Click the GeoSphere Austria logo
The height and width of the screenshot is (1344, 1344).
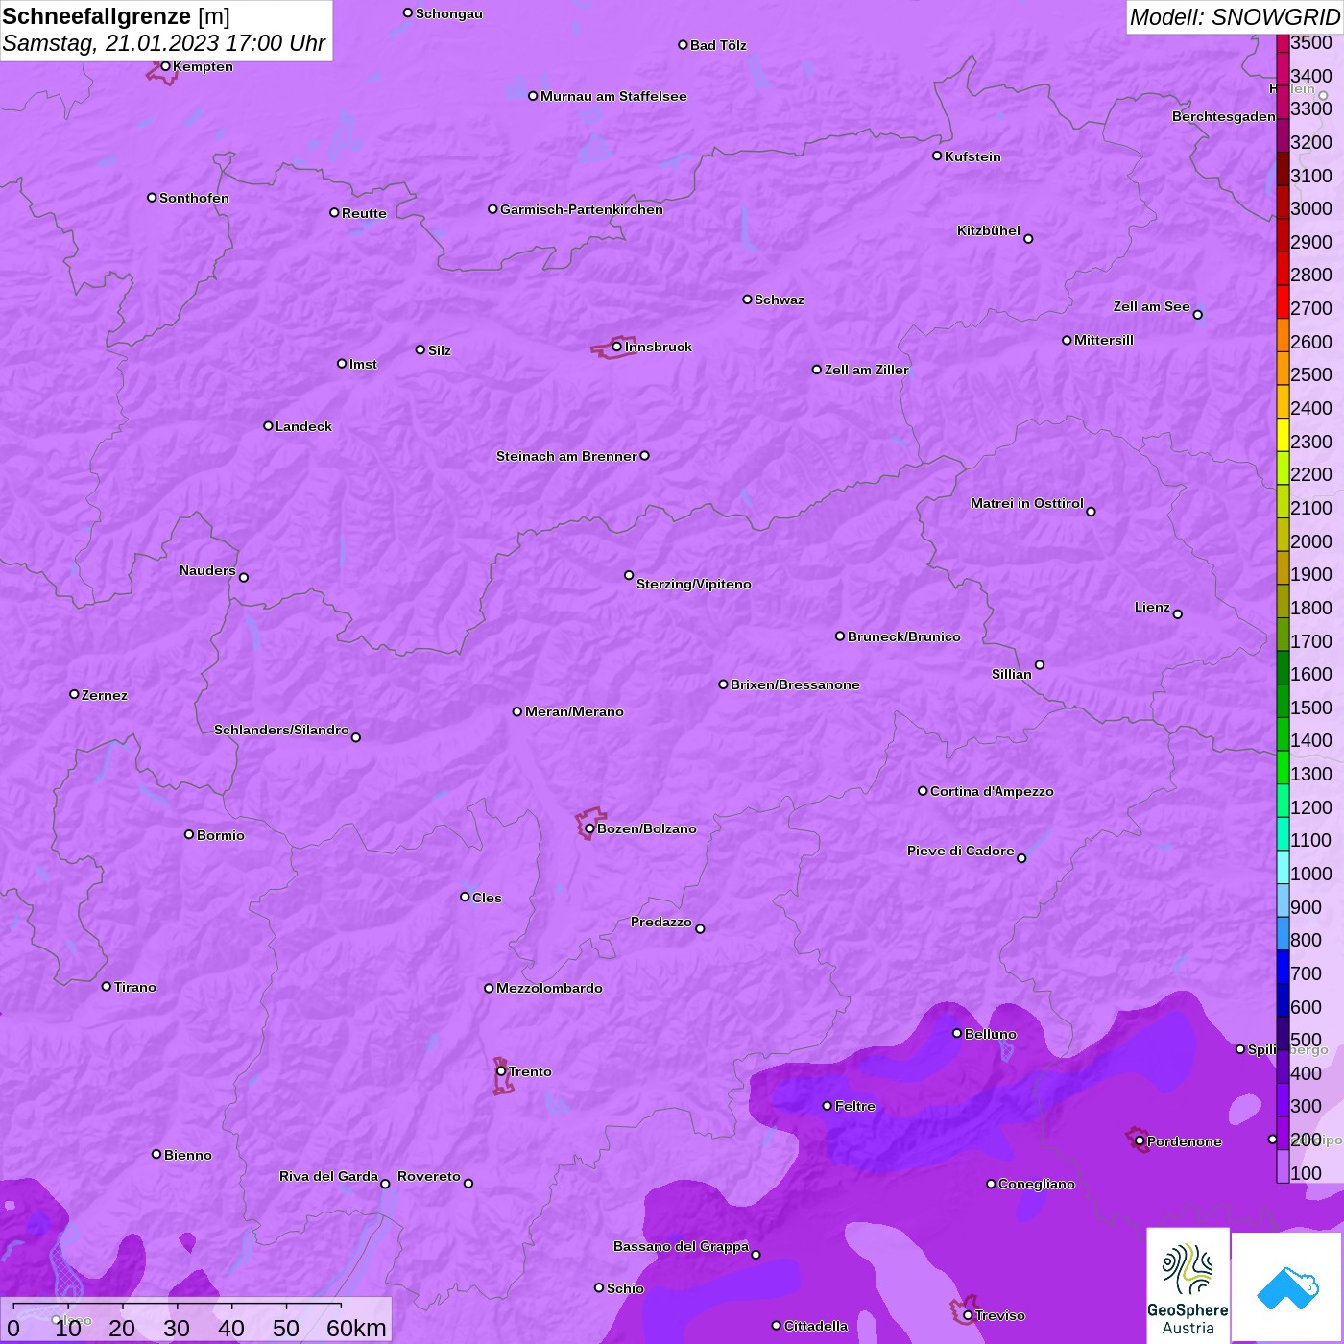pos(1188,1286)
